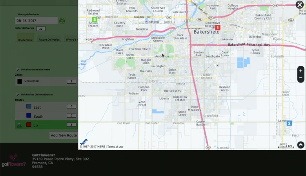Open the HERE Terms of use link
The height and width of the screenshot is (176, 306).
tap(115, 147)
